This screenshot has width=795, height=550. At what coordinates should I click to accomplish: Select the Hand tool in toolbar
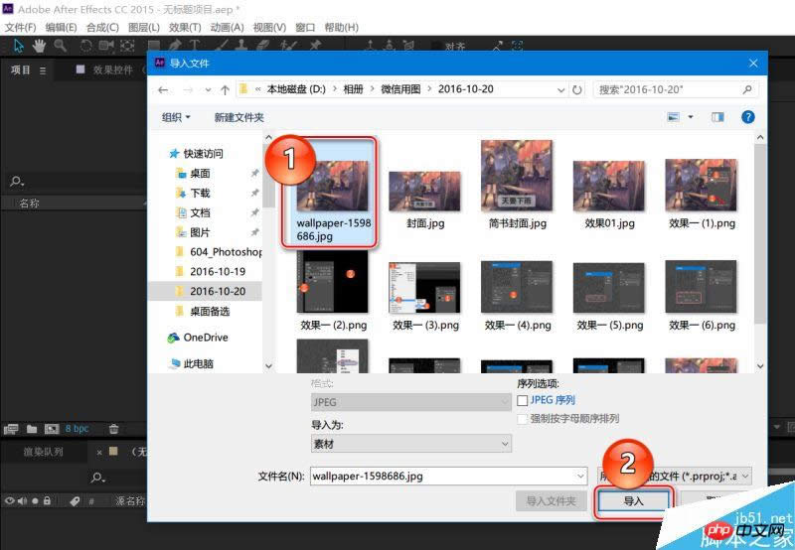[40, 46]
